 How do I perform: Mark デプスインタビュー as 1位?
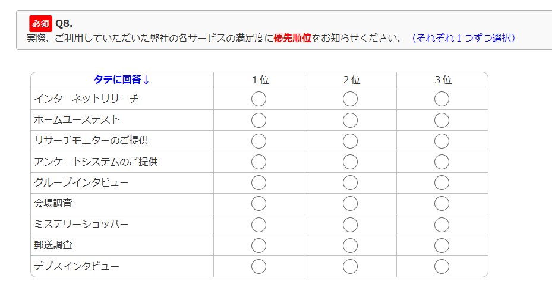click(258, 266)
